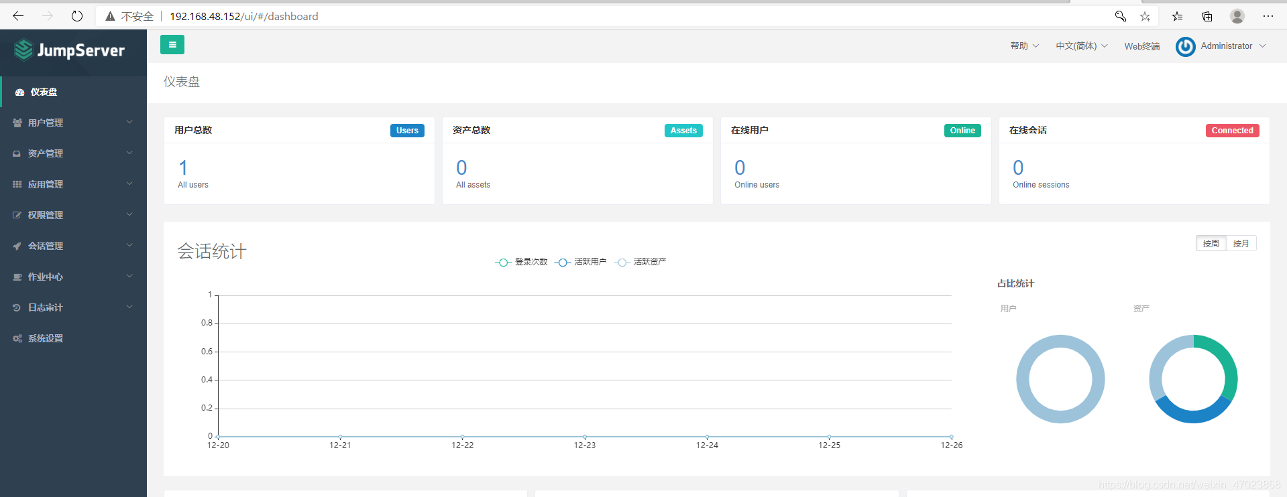Click the 会话统计 heading
The image size is (1287, 497).
tap(212, 251)
